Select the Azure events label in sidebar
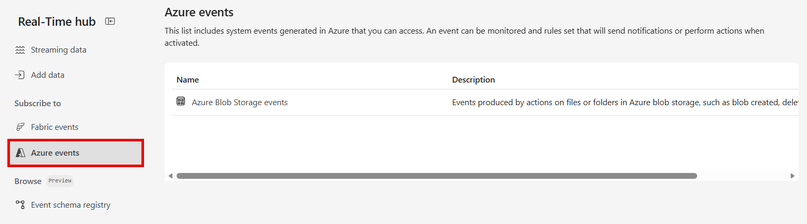Viewport: 807px width, 224px height. (55, 153)
